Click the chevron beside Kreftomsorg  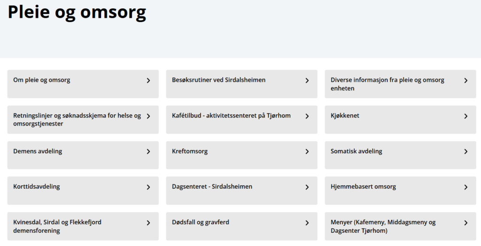pyautogui.click(x=307, y=151)
